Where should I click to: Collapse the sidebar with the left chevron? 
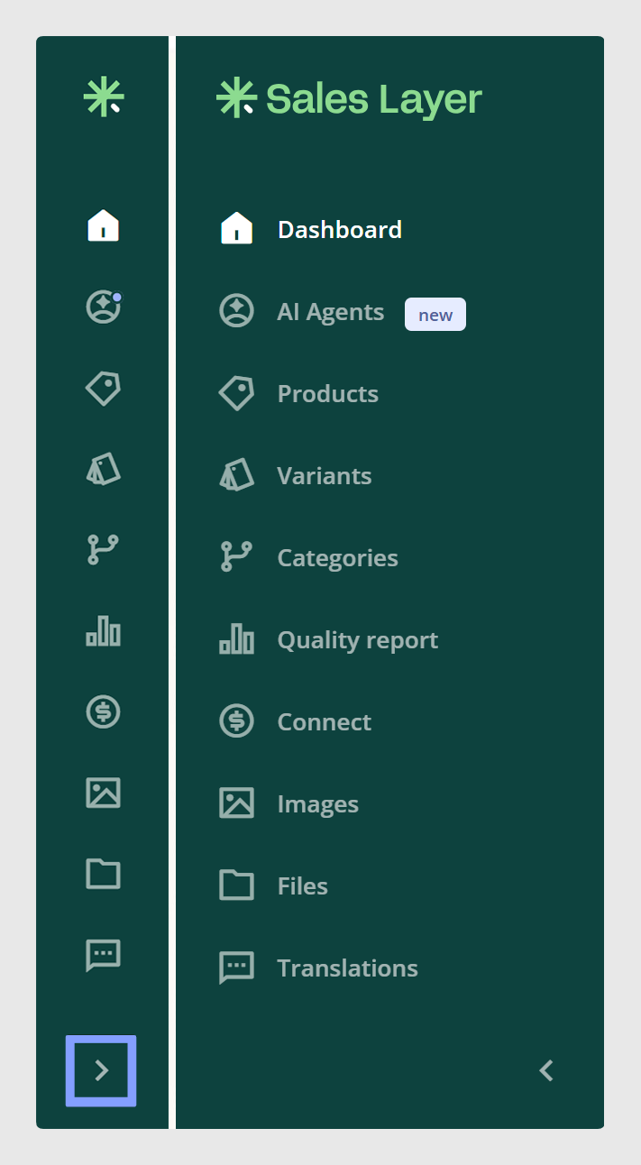[x=546, y=1070]
